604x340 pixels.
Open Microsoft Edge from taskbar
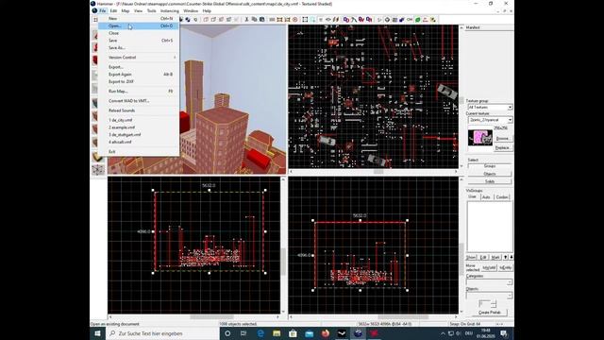point(260,333)
